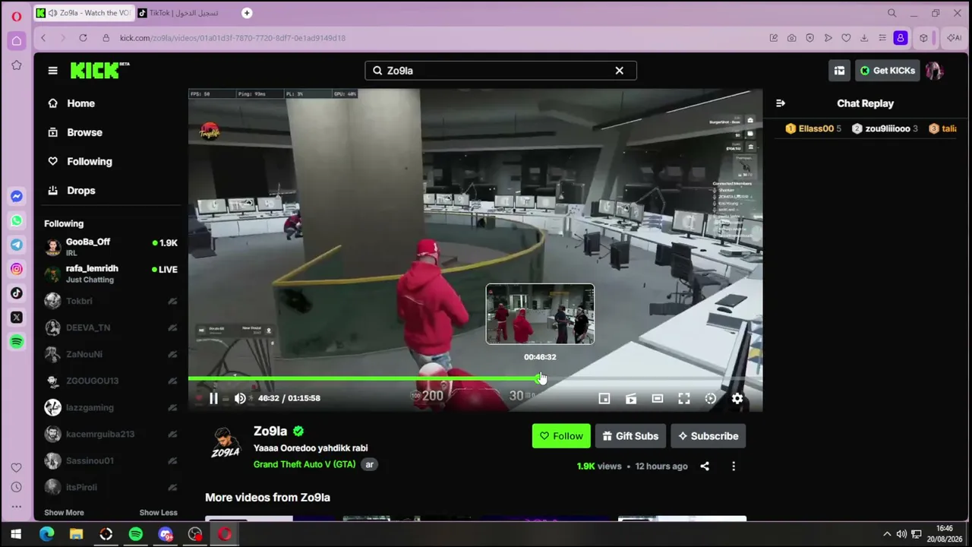The width and height of the screenshot is (972, 547).
Task: Open Opera main menu logo
Action: coord(16,16)
